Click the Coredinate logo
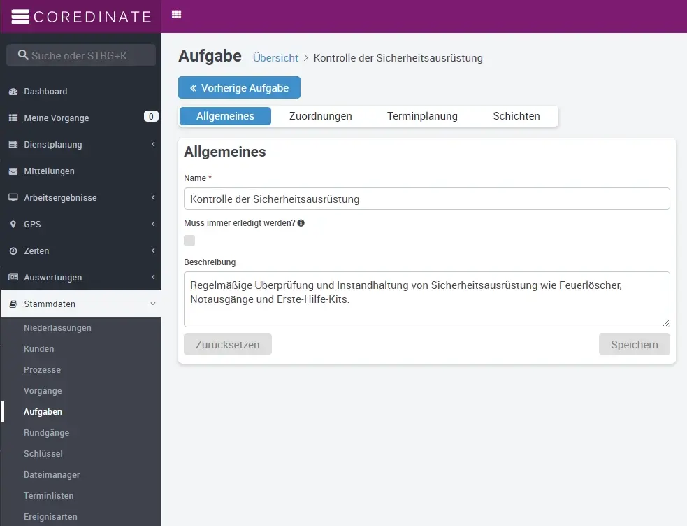This screenshot has width=687, height=526. pyautogui.click(x=81, y=16)
